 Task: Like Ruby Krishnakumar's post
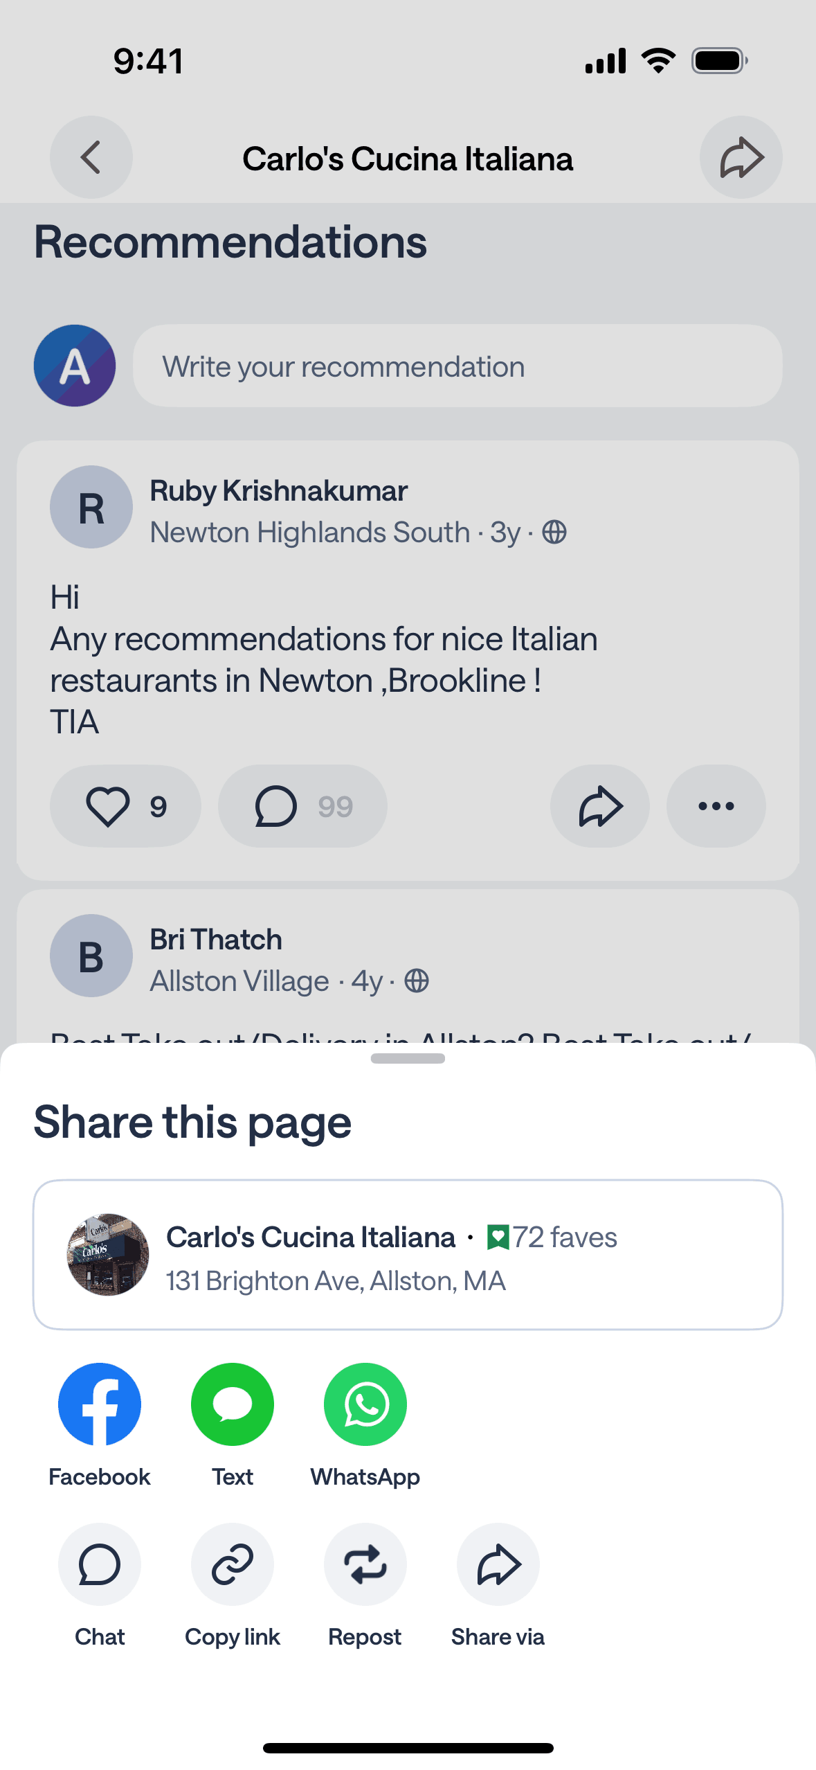coord(125,806)
